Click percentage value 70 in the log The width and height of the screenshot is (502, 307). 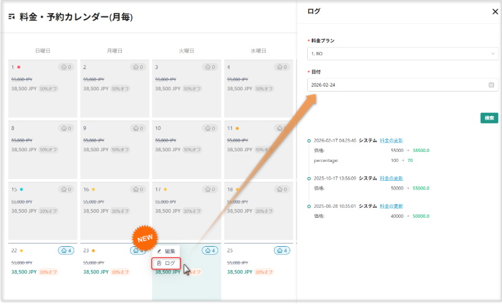click(410, 160)
